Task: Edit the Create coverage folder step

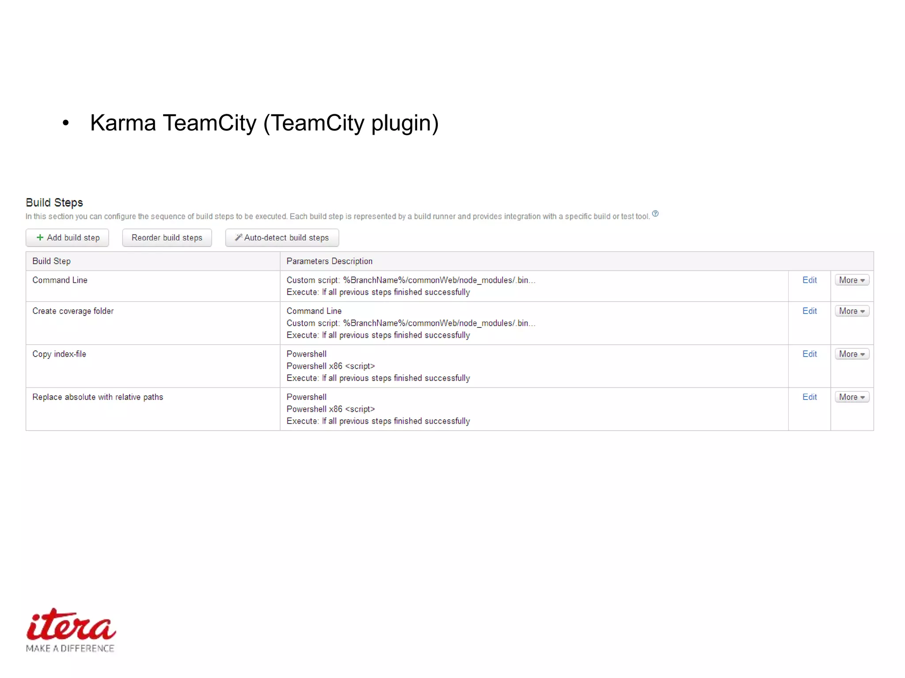Action: (x=809, y=311)
